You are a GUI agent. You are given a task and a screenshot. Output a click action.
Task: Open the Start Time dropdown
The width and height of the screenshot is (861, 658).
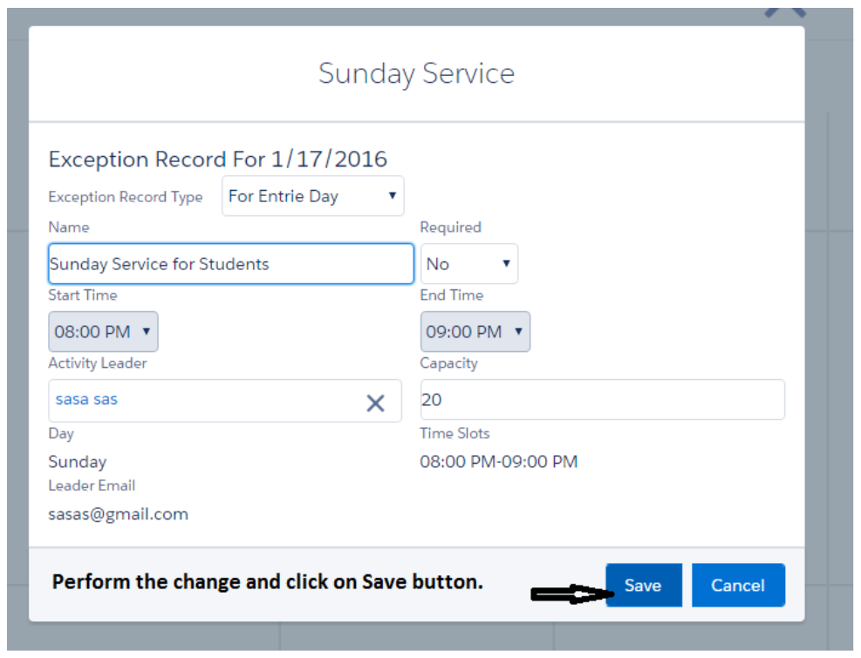pyautogui.click(x=103, y=332)
